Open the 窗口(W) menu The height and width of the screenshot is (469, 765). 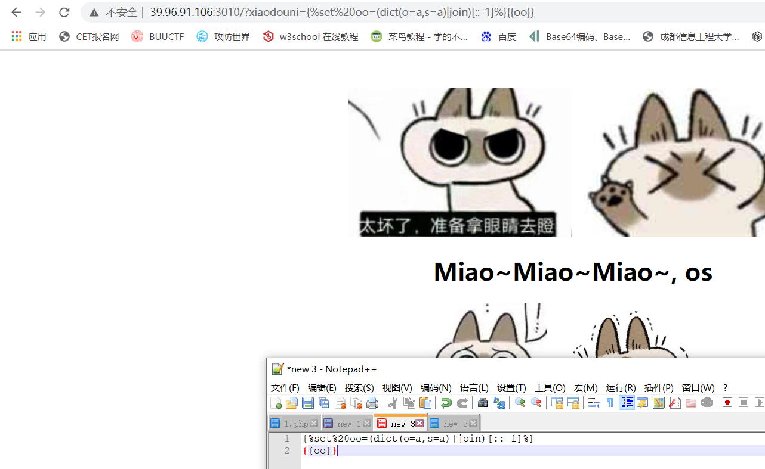(699, 387)
